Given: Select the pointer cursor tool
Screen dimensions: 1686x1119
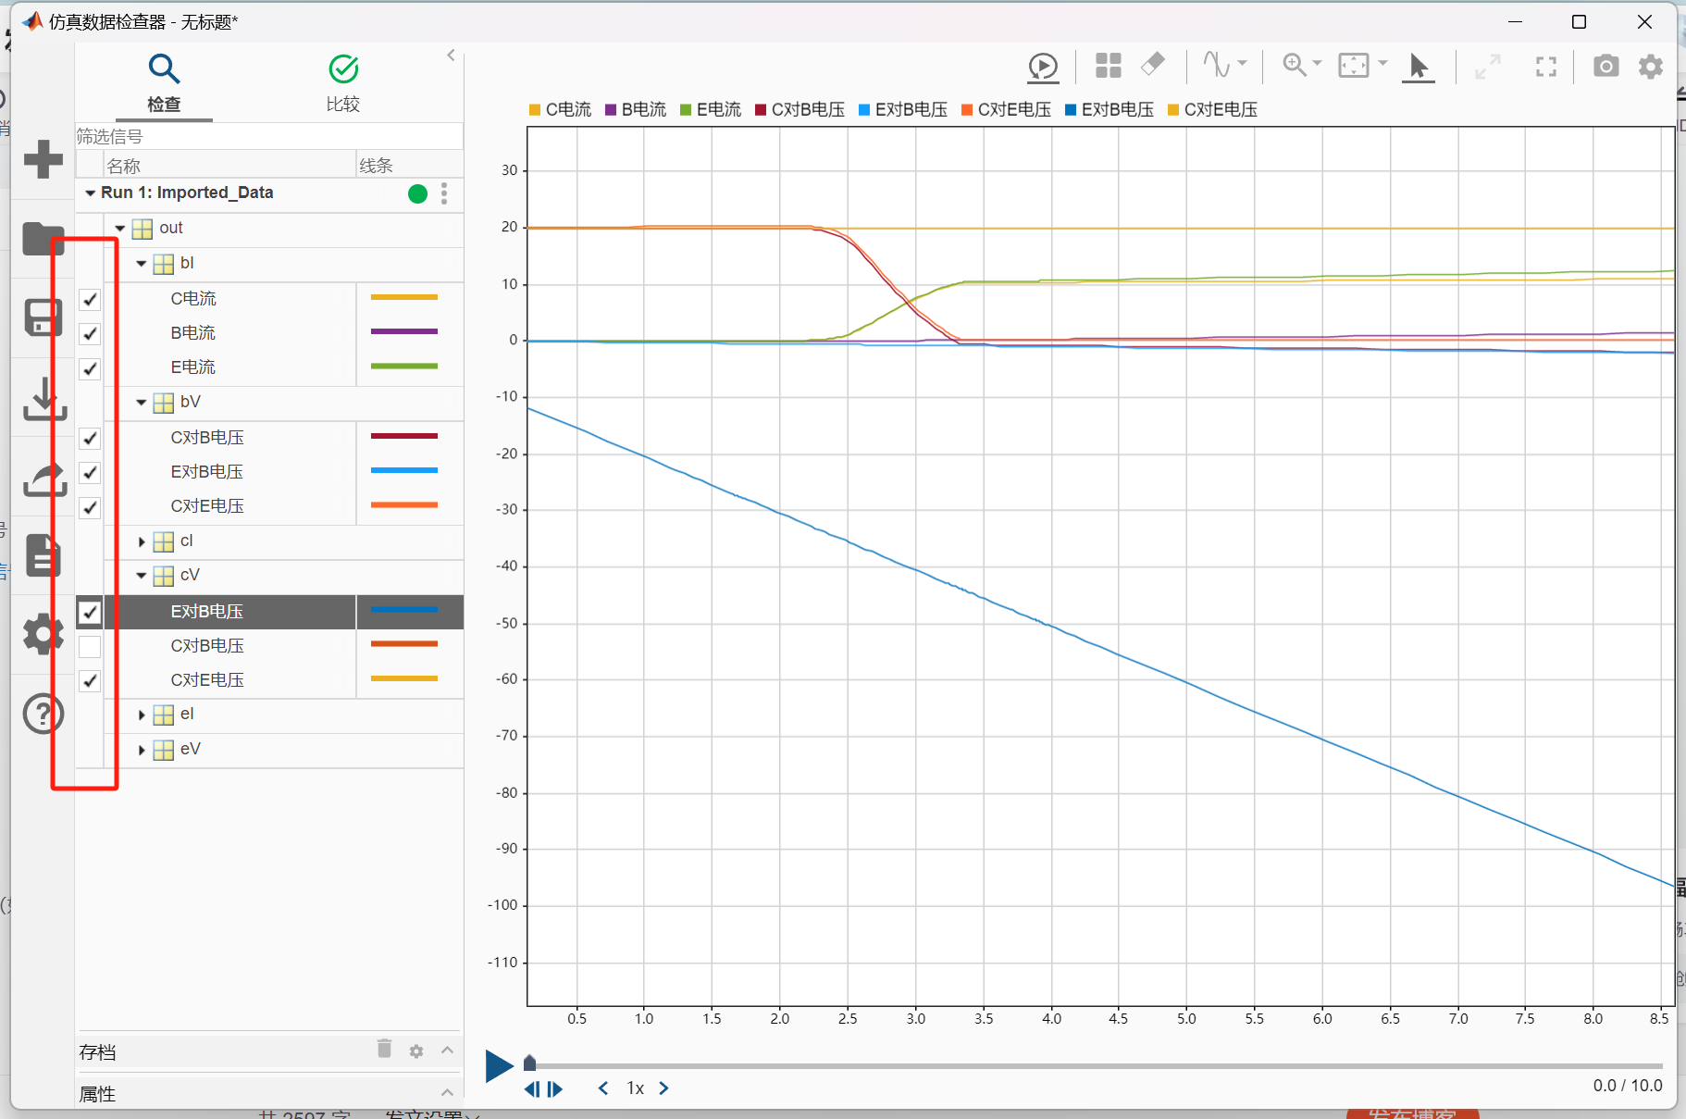Looking at the screenshot, I should pos(1418,67).
